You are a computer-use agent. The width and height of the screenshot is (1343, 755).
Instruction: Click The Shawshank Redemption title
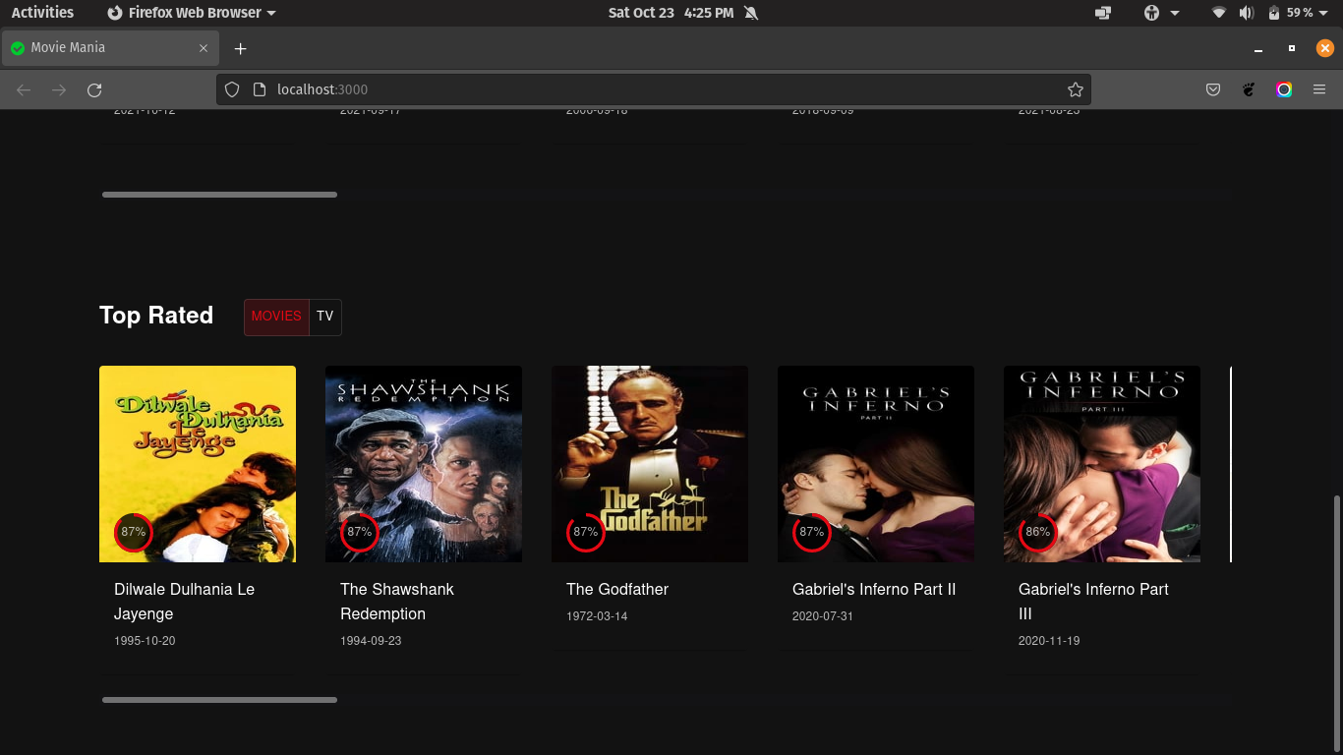tap(397, 602)
